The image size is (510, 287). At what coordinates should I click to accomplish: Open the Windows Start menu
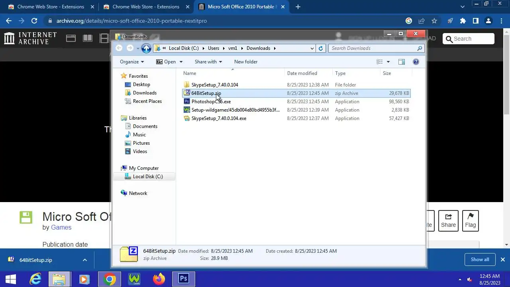tap(11, 279)
